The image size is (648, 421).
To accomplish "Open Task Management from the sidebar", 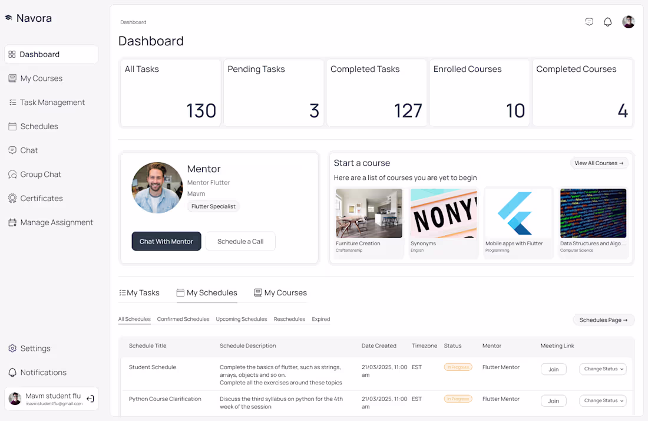I will coord(52,102).
